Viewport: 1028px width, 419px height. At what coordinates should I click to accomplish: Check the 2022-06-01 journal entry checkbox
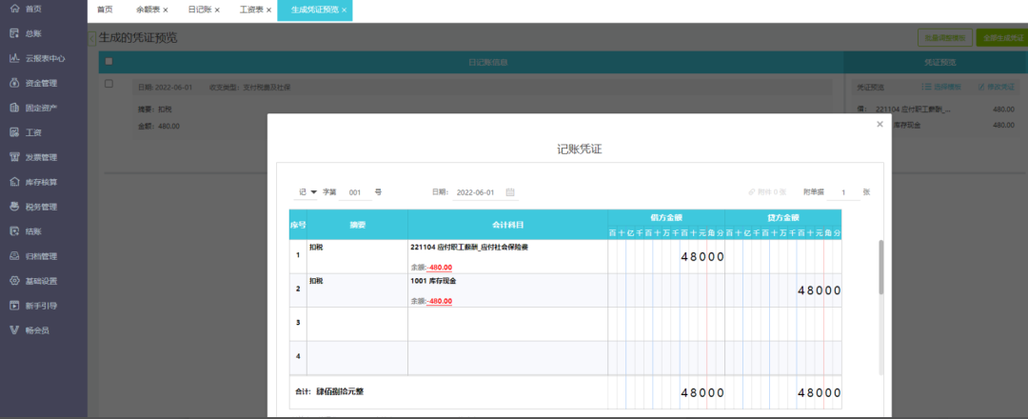coord(109,83)
